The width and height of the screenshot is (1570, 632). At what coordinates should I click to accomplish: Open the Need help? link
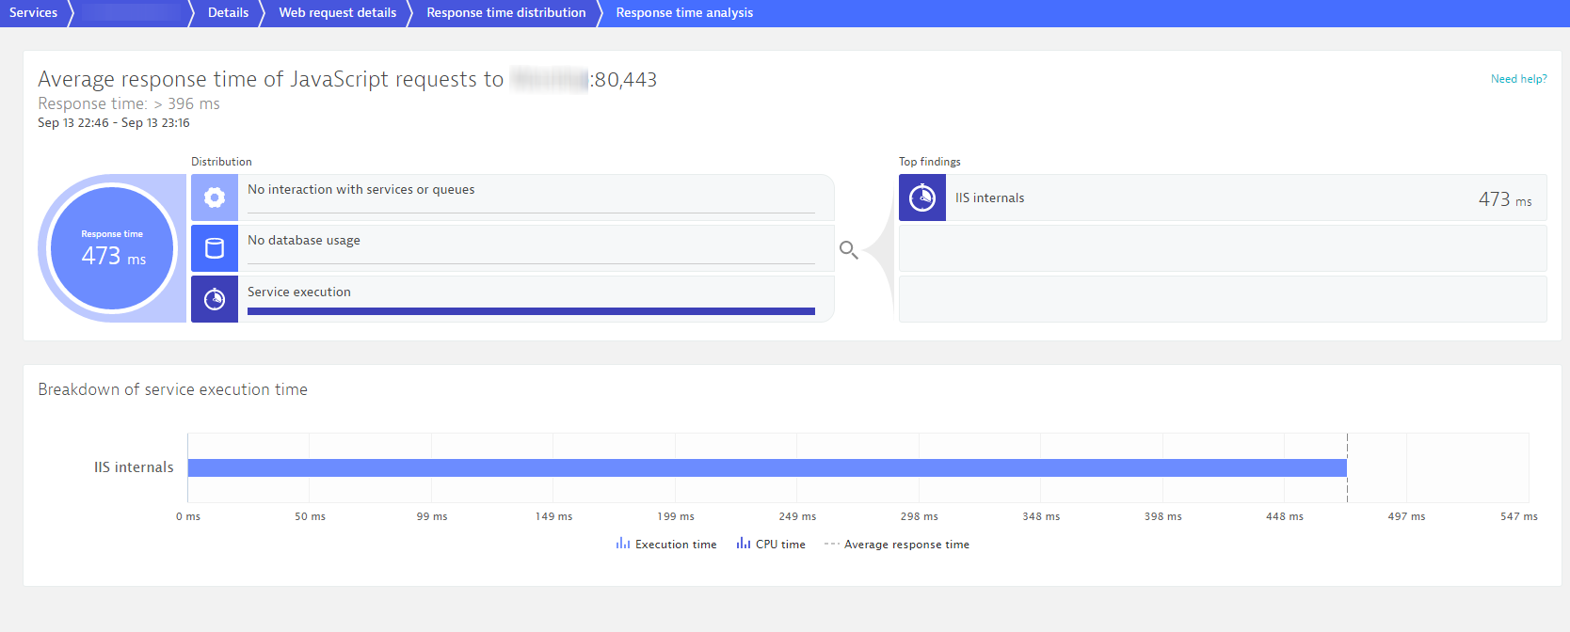[x=1518, y=79]
